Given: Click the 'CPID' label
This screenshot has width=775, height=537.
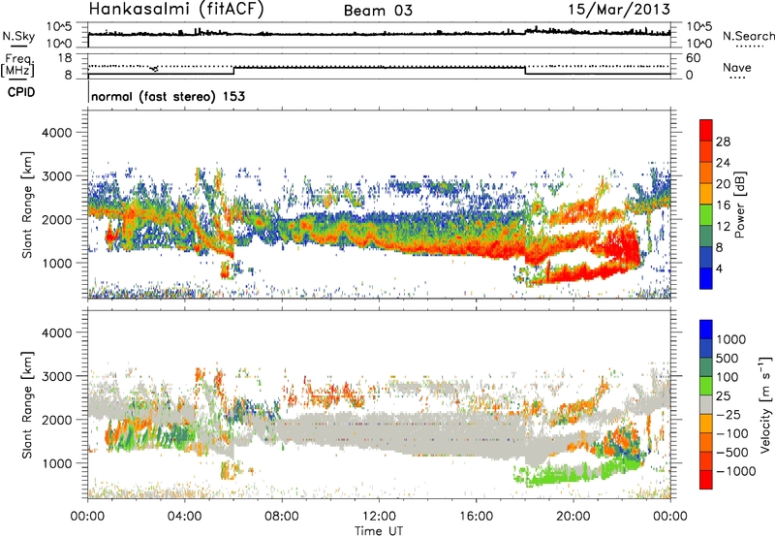Looking at the screenshot, I should point(21,92).
